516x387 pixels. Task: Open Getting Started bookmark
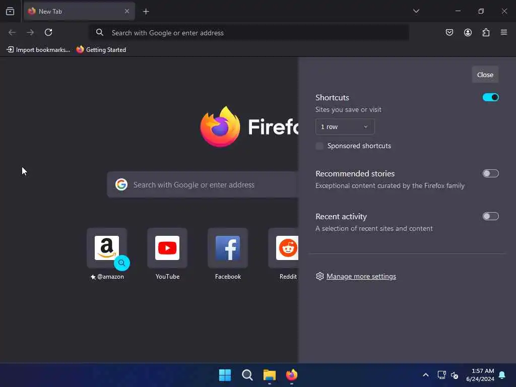(101, 50)
